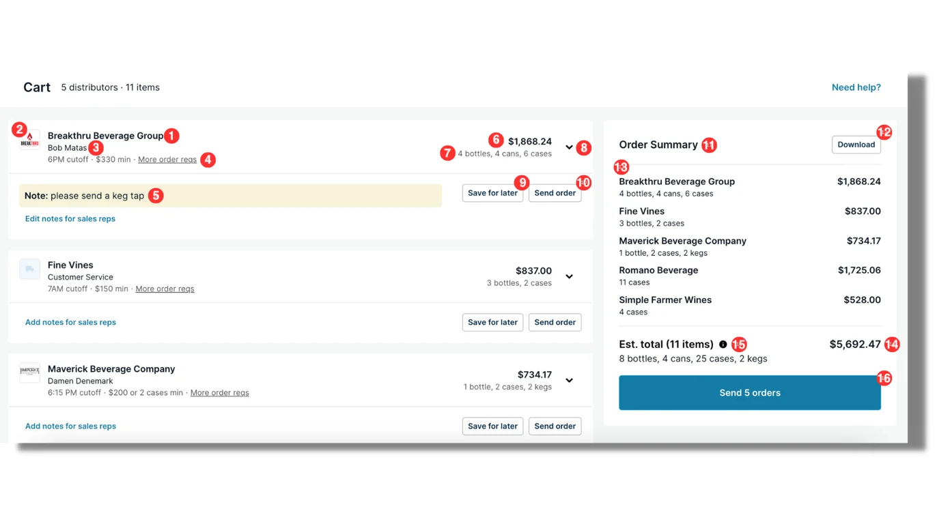
Task: Open More order reqs for Maverick Beverage
Action: [x=219, y=392]
